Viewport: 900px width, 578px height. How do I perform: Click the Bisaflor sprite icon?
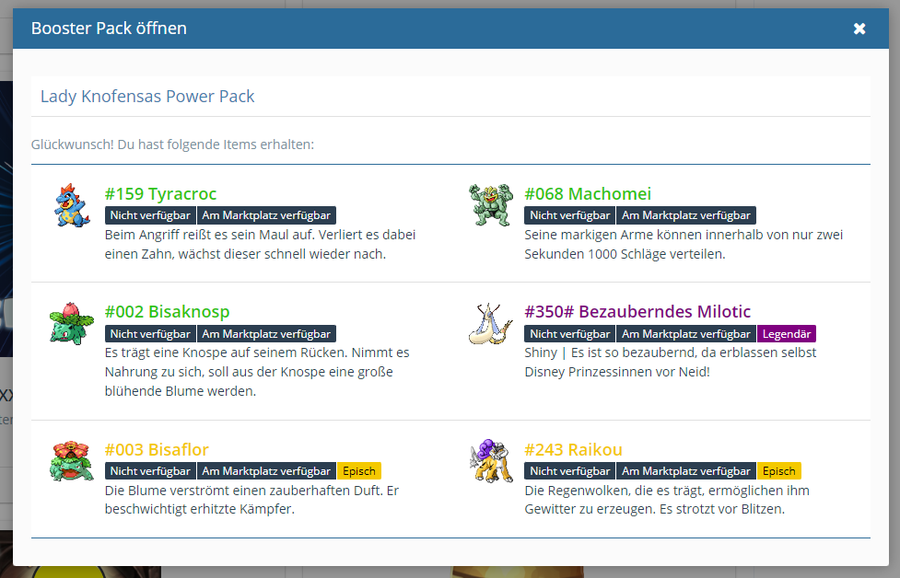71,461
